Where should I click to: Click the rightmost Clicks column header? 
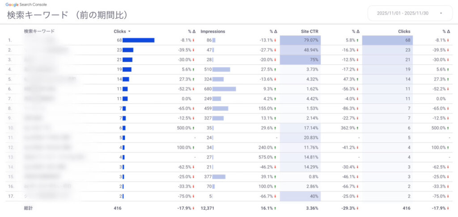[404, 32]
